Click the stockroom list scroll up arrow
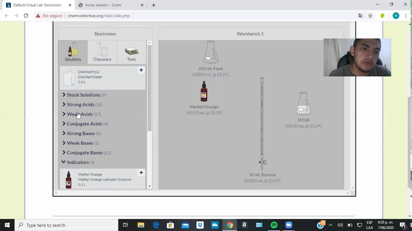 coord(149,43)
